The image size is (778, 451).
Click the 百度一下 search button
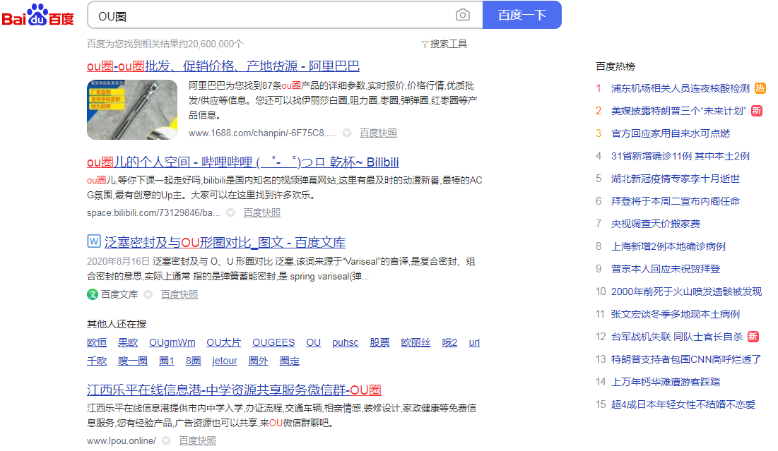(522, 15)
